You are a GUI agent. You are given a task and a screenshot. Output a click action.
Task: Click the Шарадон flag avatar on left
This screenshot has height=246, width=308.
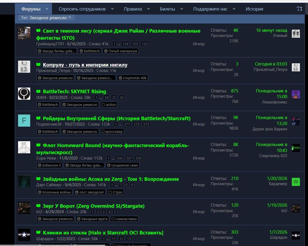click(x=24, y=235)
